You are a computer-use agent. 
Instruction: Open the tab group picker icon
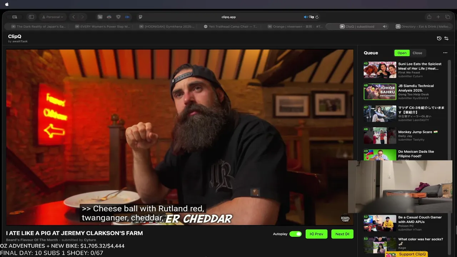15,17
